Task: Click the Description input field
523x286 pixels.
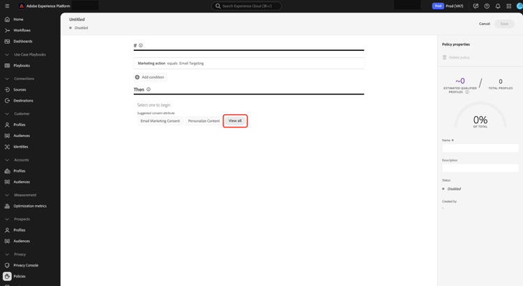Action: pyautogui.click(x=480, y=168)
